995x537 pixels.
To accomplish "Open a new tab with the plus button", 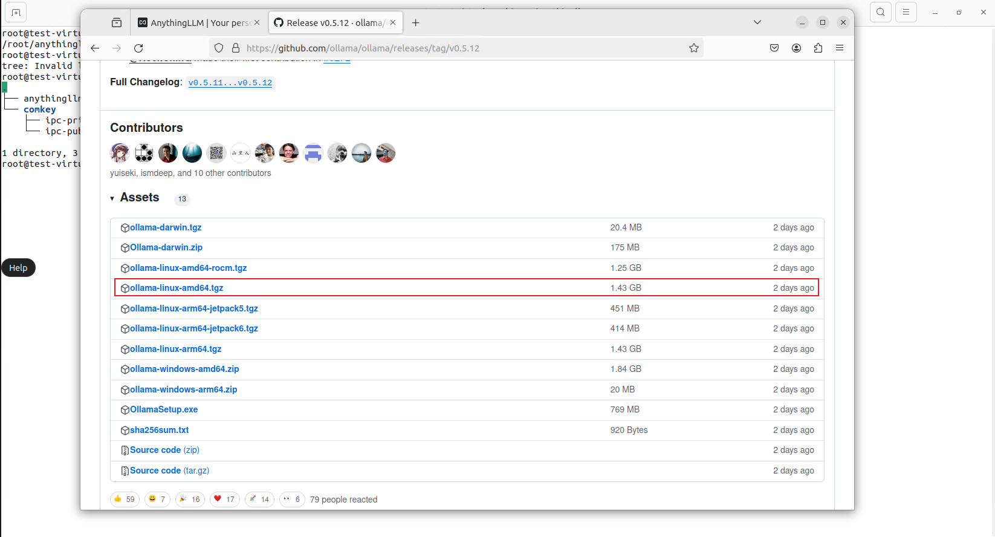I will (x=415, y=22).
